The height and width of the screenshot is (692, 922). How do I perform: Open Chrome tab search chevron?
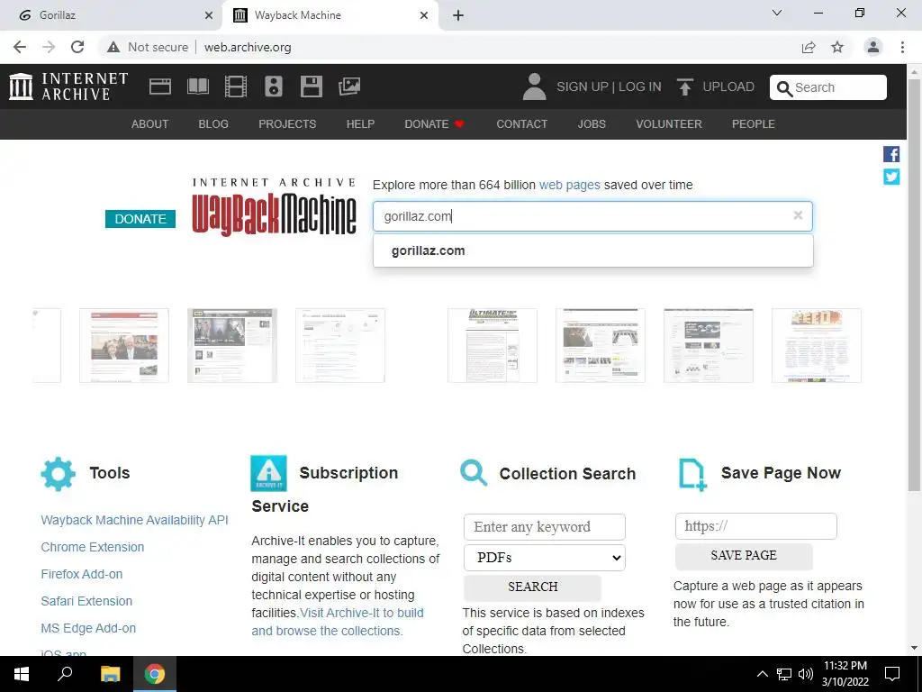(777, 13)
